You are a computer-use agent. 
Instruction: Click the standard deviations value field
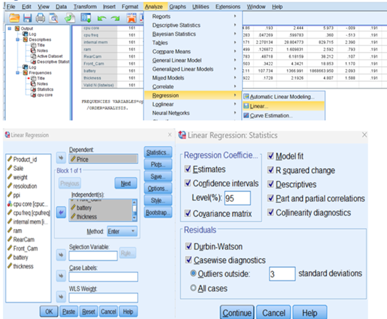(282, 274)
